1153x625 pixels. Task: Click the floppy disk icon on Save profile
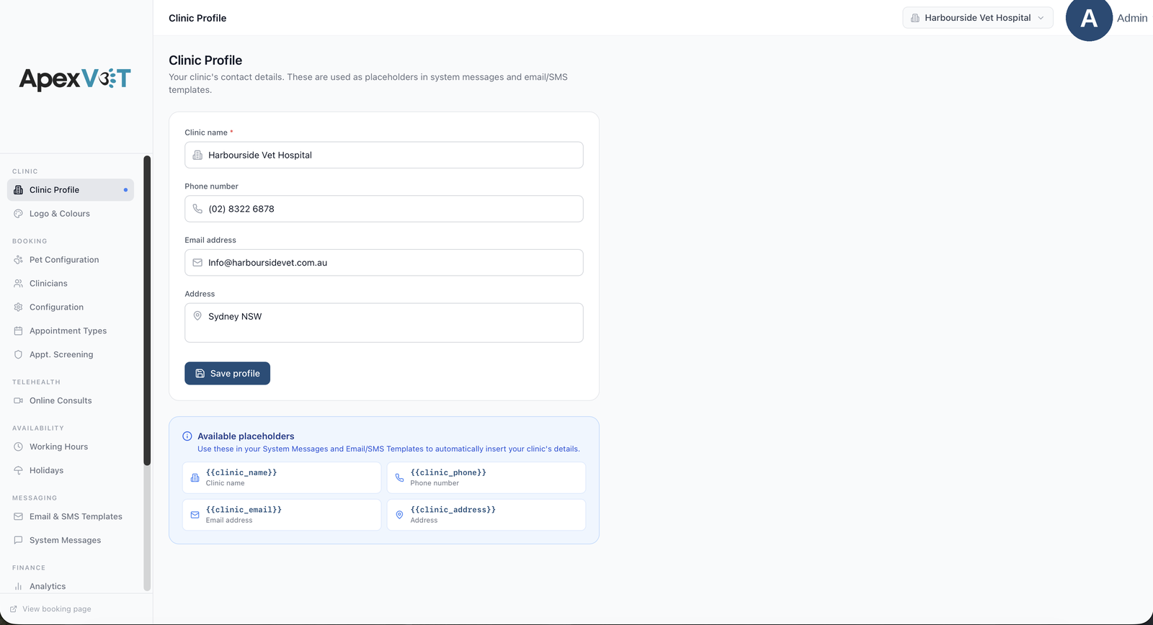200,374
